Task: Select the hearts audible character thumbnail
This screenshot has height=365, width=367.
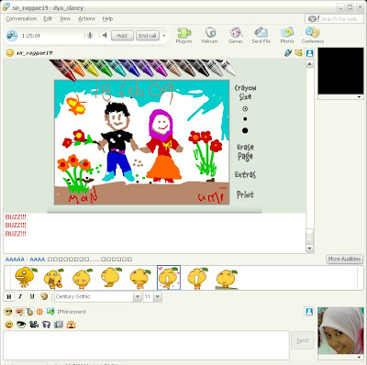Action: tap(169, 278)
